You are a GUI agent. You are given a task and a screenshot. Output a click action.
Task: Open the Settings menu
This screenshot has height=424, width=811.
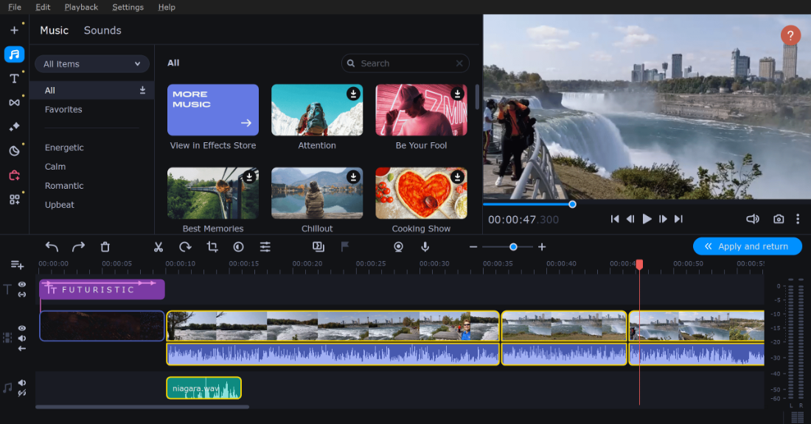128,7
